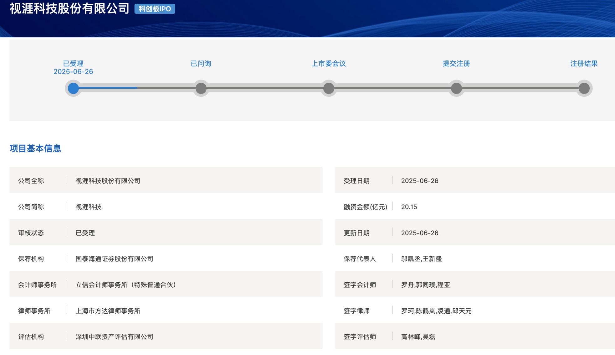Click the 签字评估师 field label

tap(360, 337)
